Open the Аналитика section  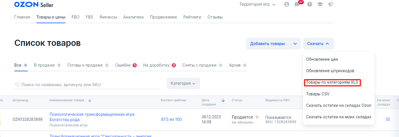pyautogui.click(x=133, y=17)
